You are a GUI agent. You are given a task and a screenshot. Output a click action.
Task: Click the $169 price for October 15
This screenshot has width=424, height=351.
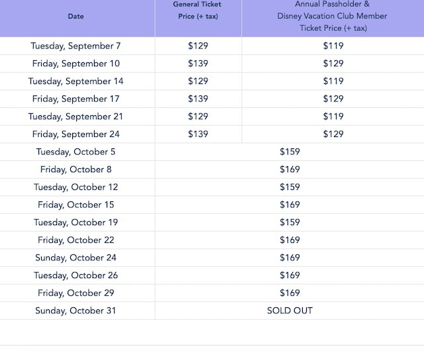290,205
